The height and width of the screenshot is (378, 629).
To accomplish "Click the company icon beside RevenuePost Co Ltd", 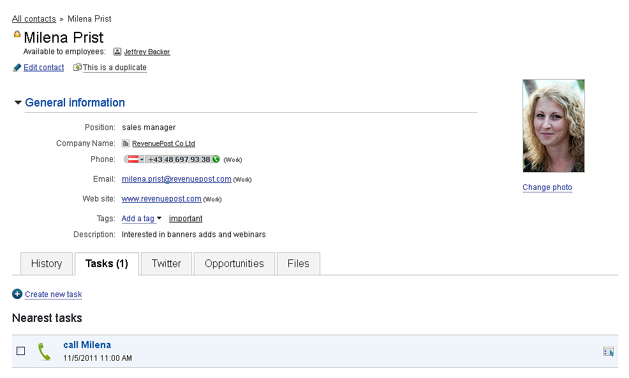I will pos(126,144).
